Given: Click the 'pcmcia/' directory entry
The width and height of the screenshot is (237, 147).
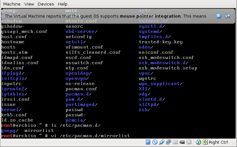Looking at the screenshot, I should click(x=76, y=120).
